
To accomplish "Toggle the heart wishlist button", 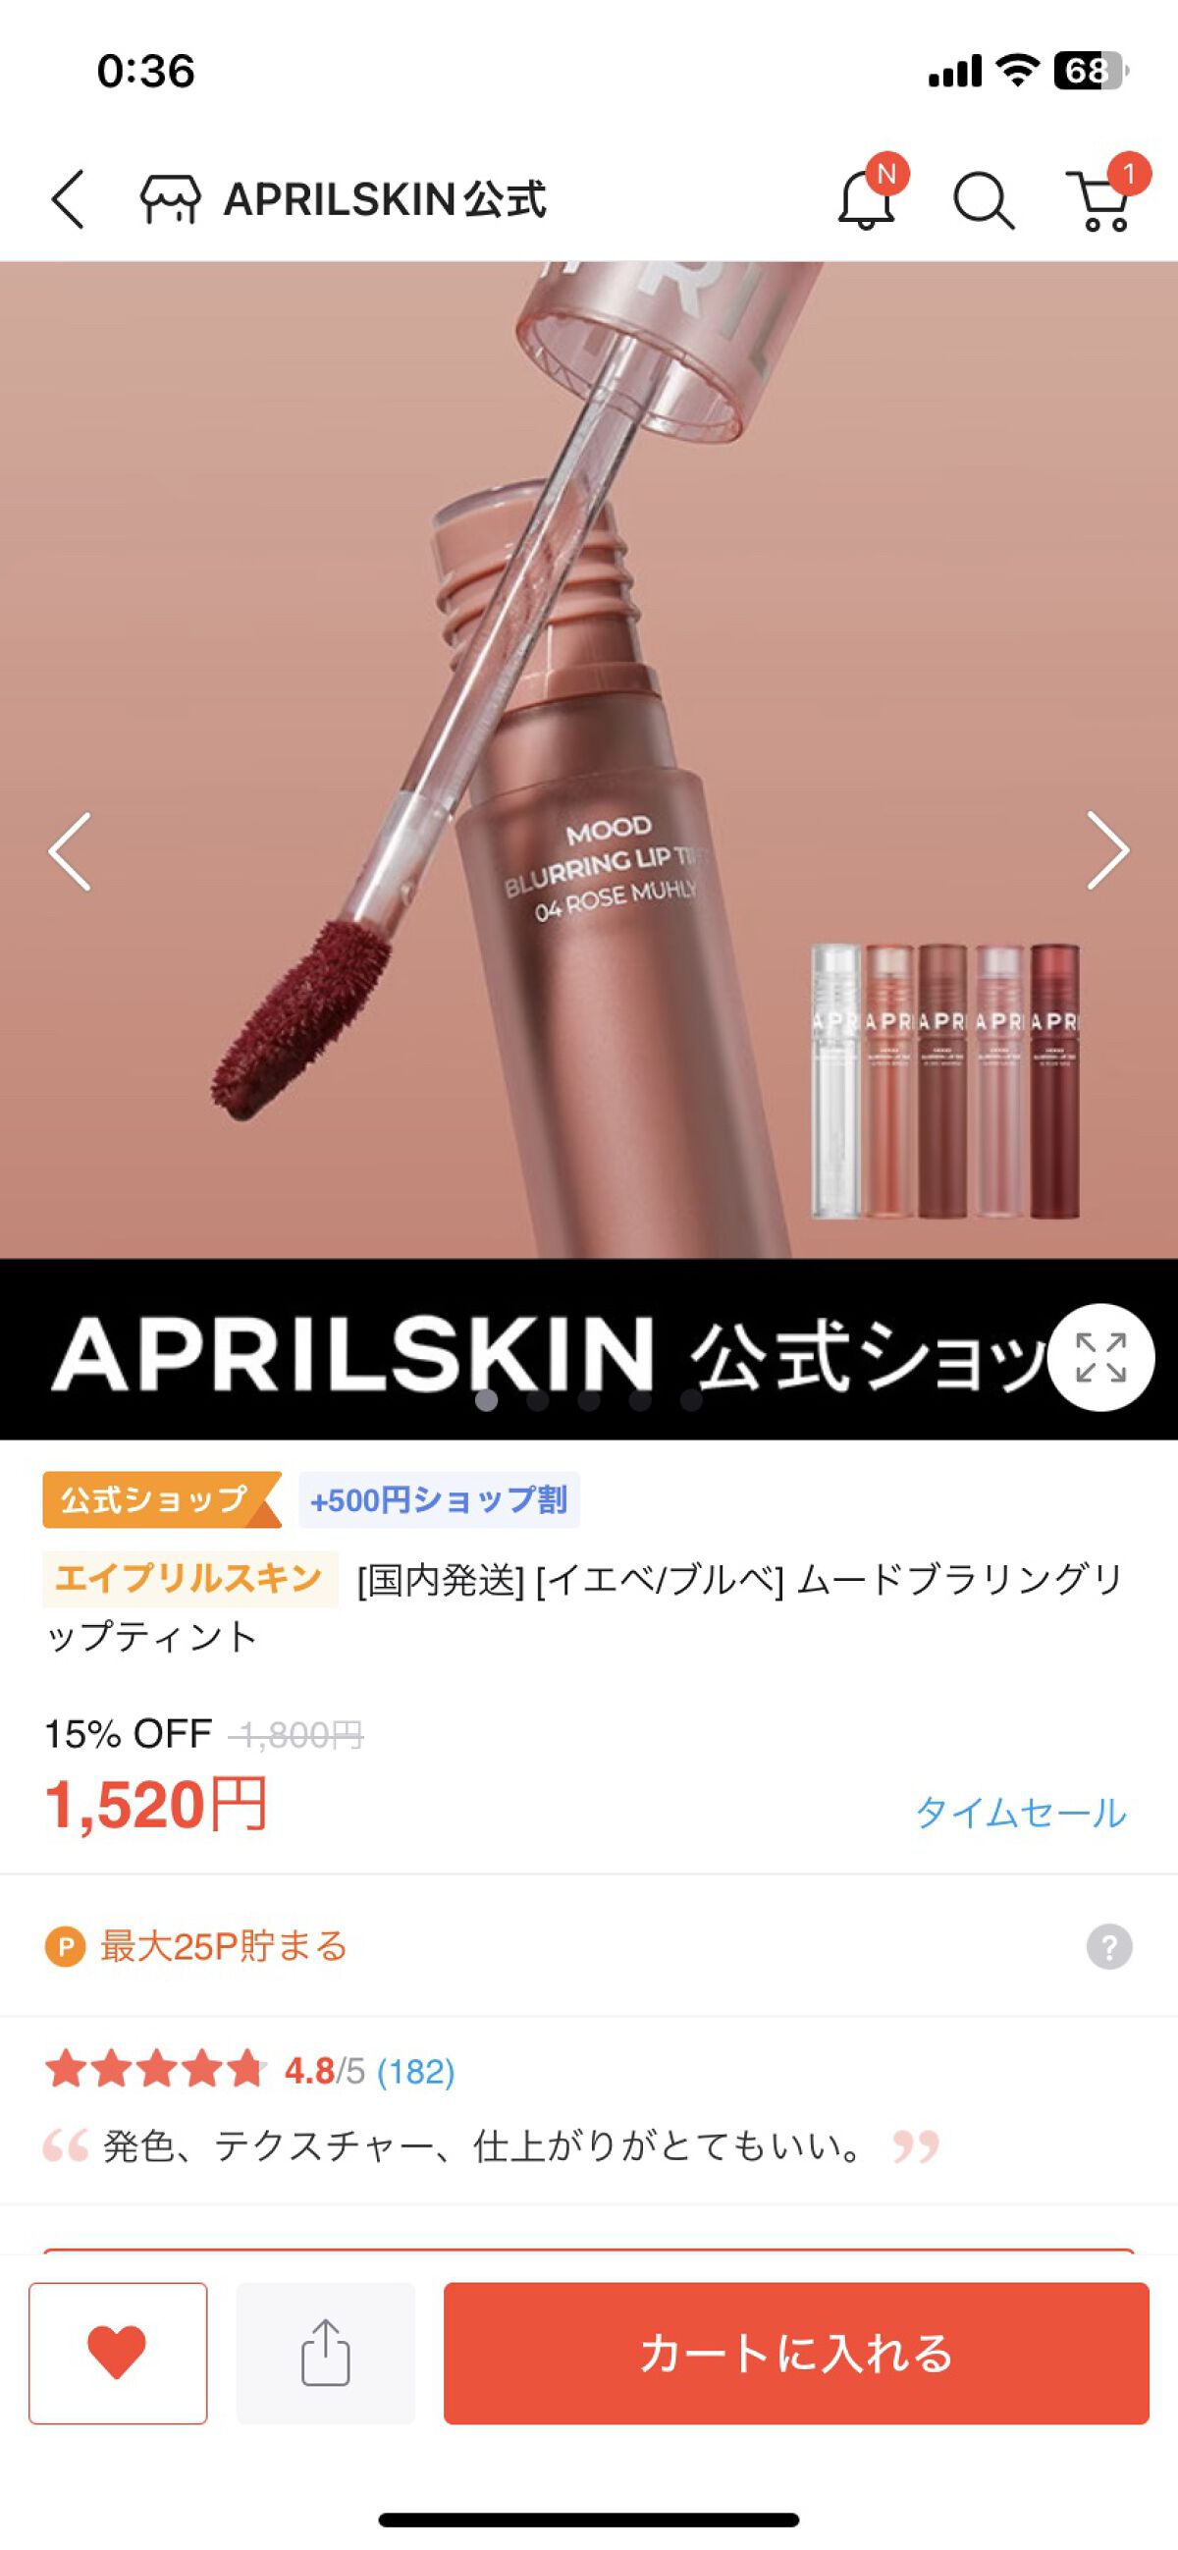I will pos(118,2353).
